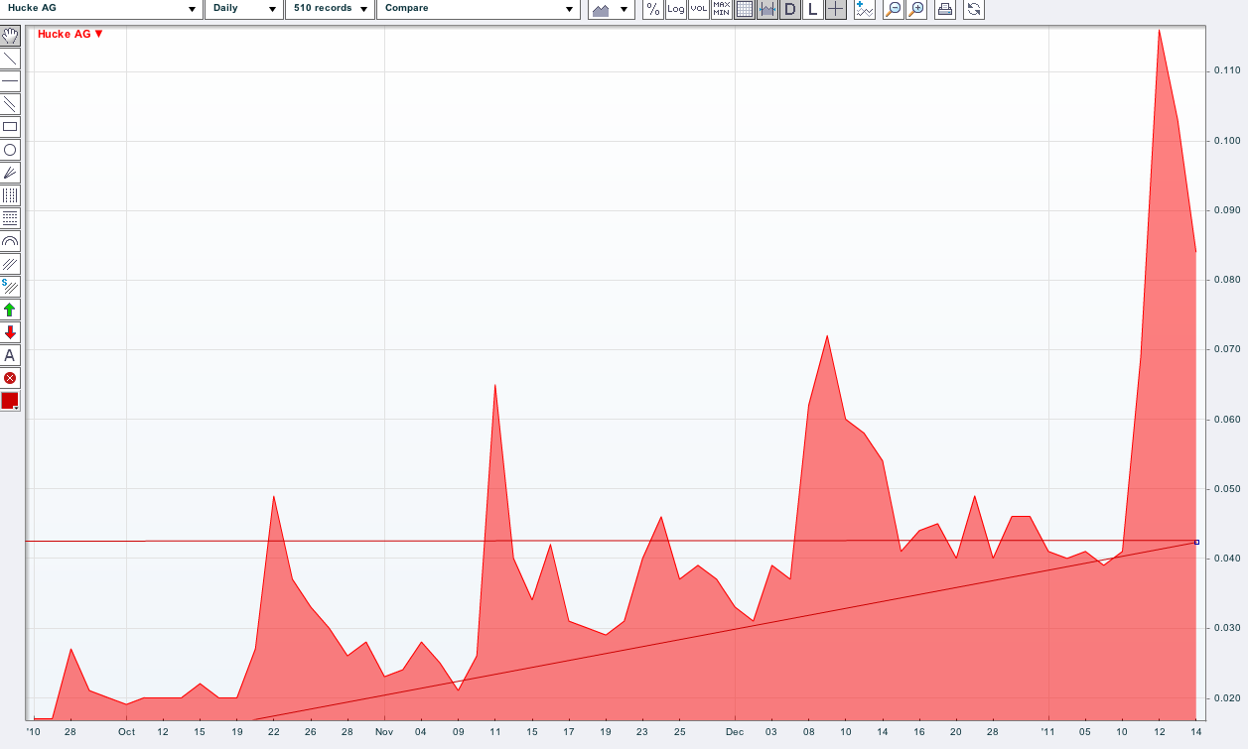The height and width of the screenshot is (749, 1248).
Task: Open the Hucke AG symbol dropdown
Action: (x=101, y=9)
